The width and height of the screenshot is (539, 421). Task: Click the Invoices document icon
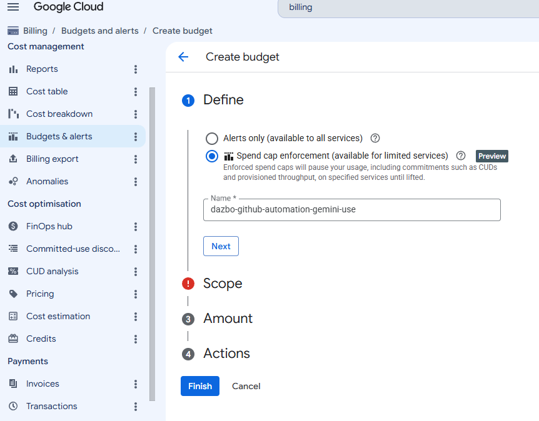click(13, 384)
